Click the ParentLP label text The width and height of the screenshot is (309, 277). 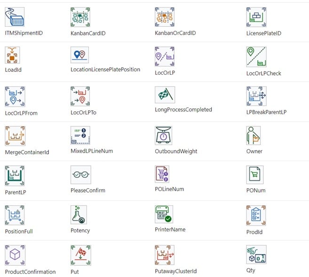pyautogui.click(x=16, y=192)
